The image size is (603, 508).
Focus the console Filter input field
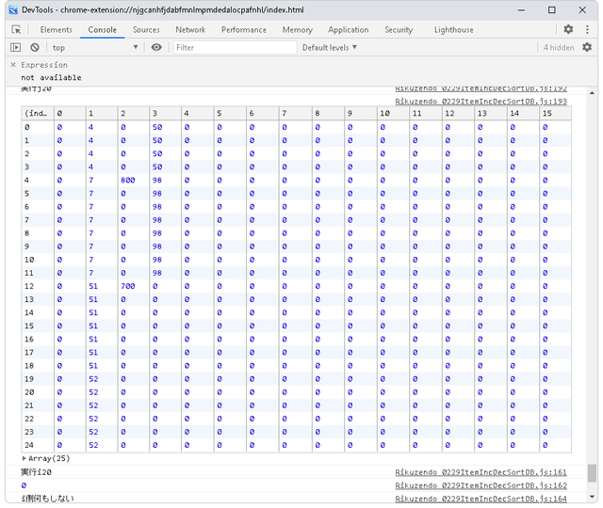point(235,48)
